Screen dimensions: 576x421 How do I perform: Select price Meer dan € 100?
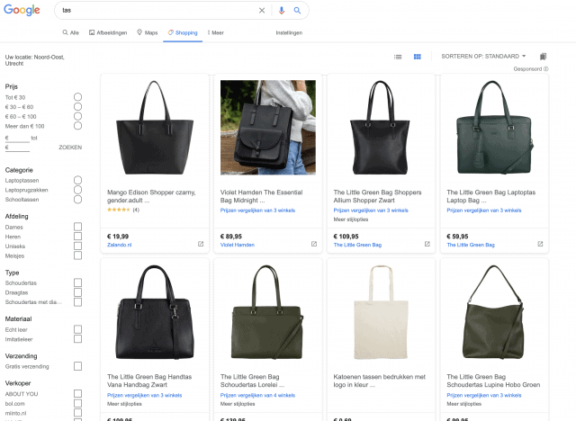coord(77,126)
